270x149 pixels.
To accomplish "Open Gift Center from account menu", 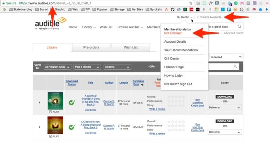I will click(x=172, y=58).
